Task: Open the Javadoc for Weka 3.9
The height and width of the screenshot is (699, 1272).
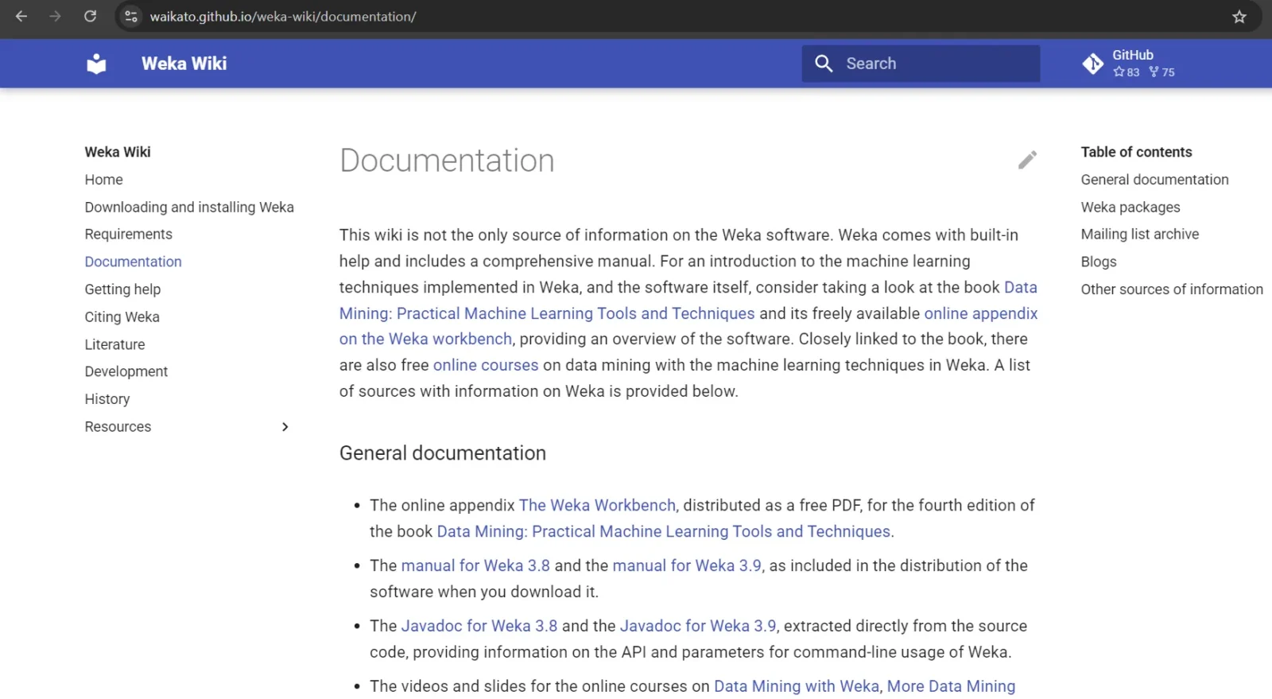Action: 698,626
